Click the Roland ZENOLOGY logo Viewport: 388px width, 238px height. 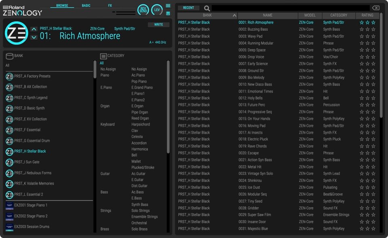[x=22, y=11]
